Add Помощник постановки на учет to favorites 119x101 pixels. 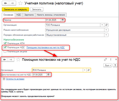(x=18, y=60)
